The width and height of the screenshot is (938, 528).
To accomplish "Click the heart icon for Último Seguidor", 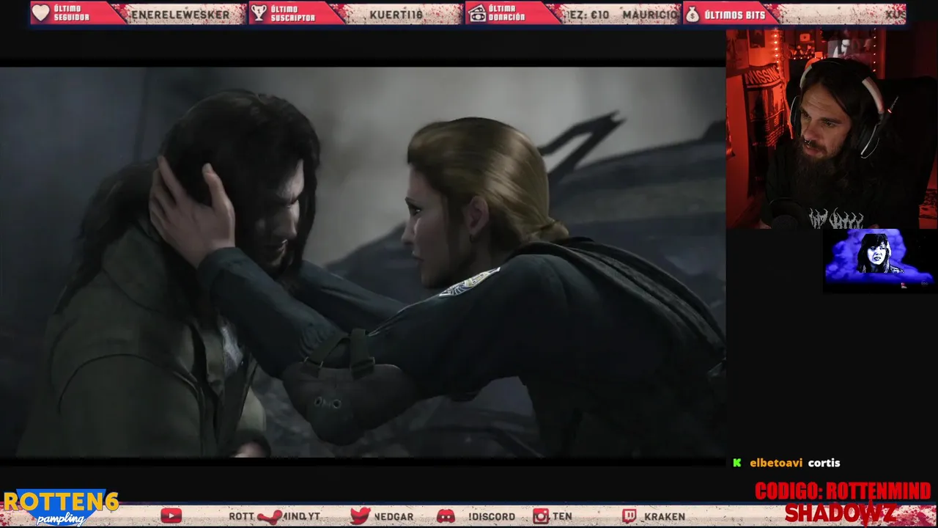I will pyautogui.click(x=41, y=13).
